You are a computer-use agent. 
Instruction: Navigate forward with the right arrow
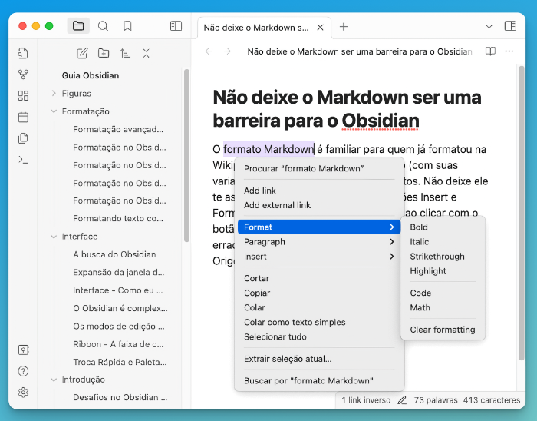point(227,51)
